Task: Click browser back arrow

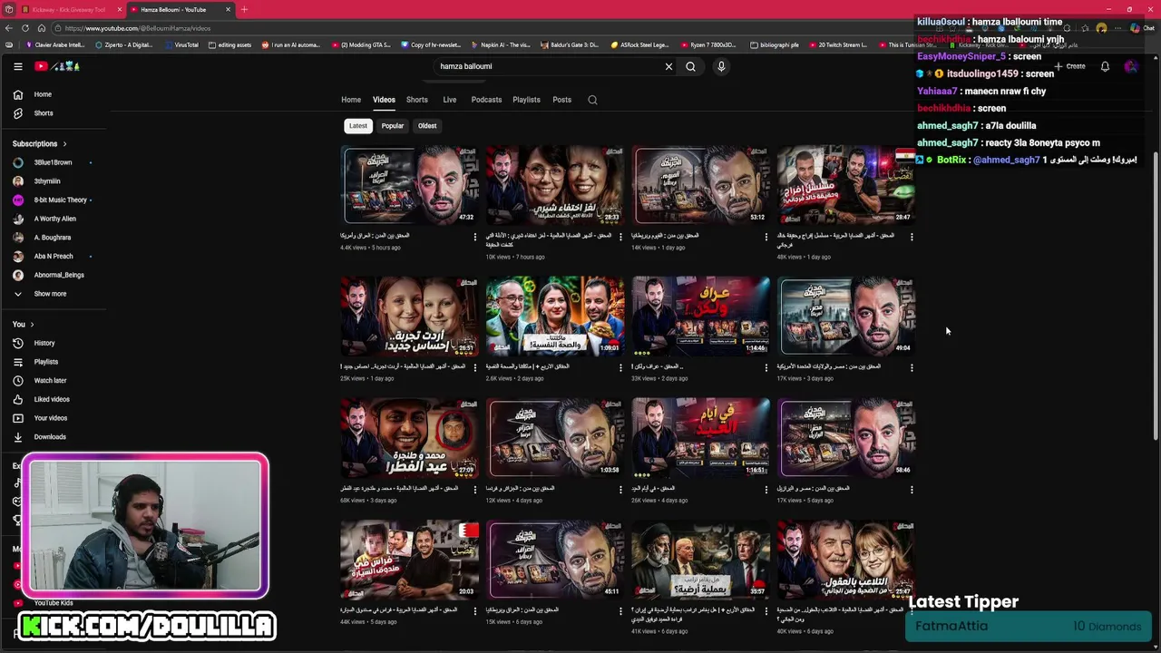Action: (10, 28)
